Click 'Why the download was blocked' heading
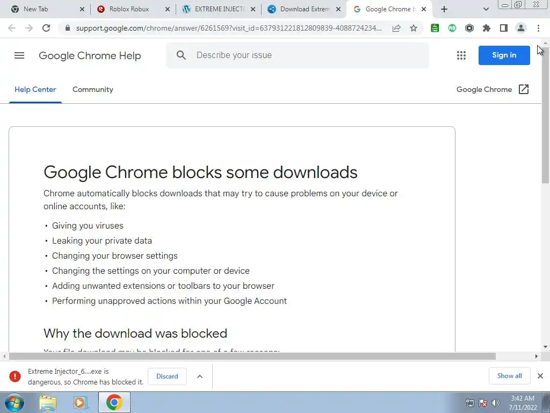Viewport: 550px width, 413px height. [135, 333]
